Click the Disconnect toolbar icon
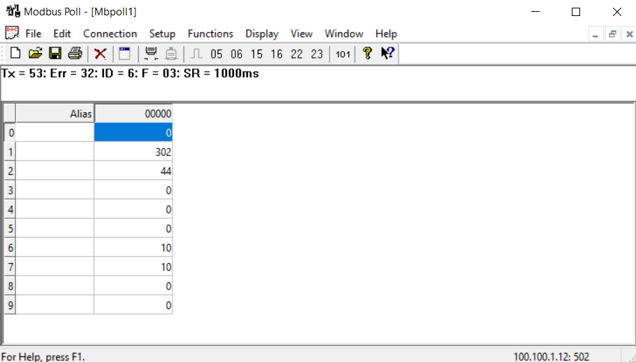The height and width of the screenshot is (362, 636). (x=171, y=54)
